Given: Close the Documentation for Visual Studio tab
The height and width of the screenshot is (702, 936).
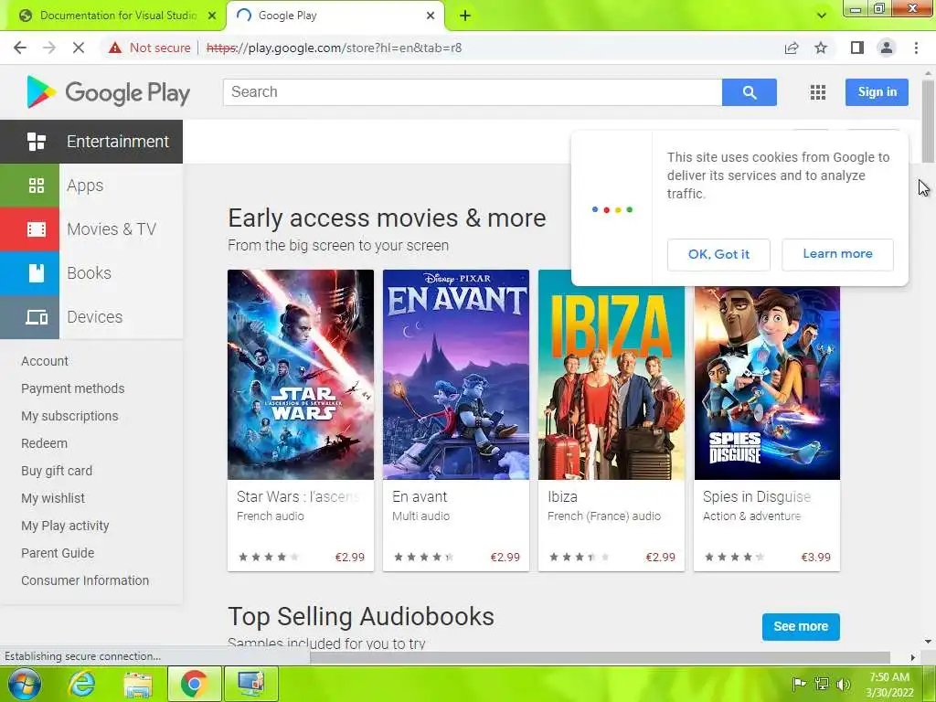Looking at the screenshot, I should (x=212, y=16).
